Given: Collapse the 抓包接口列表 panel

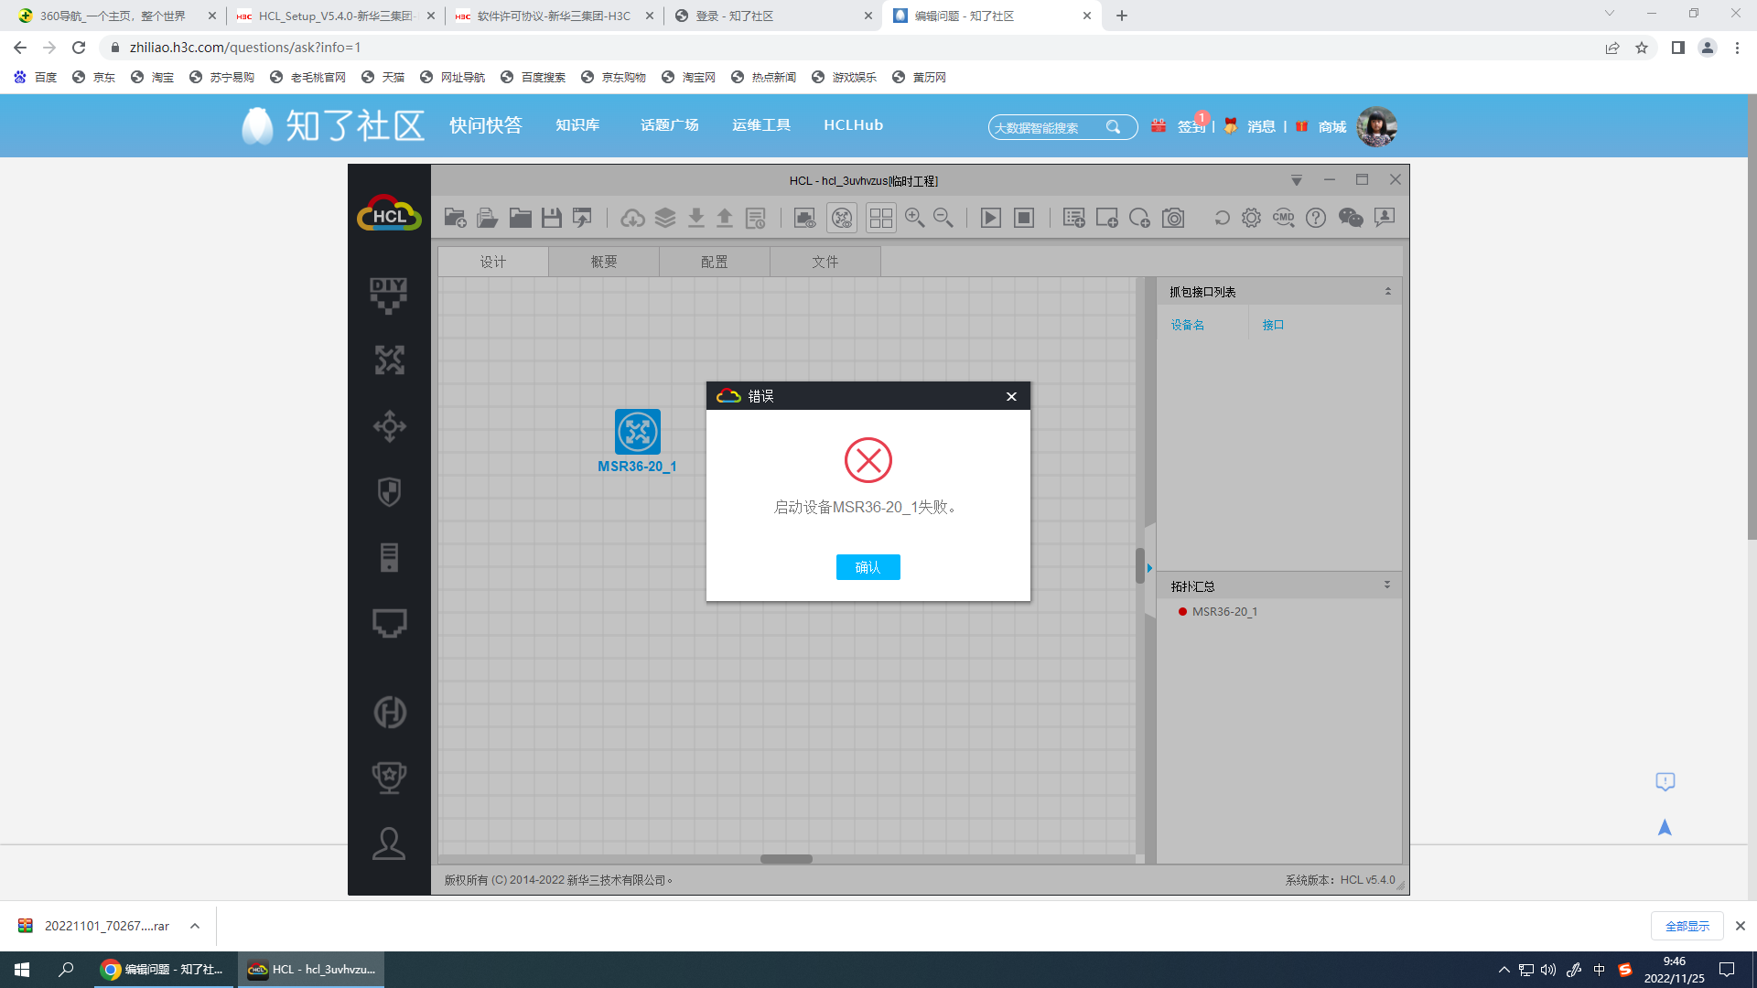Looking at the screenshot, I should pos(1387,292).
